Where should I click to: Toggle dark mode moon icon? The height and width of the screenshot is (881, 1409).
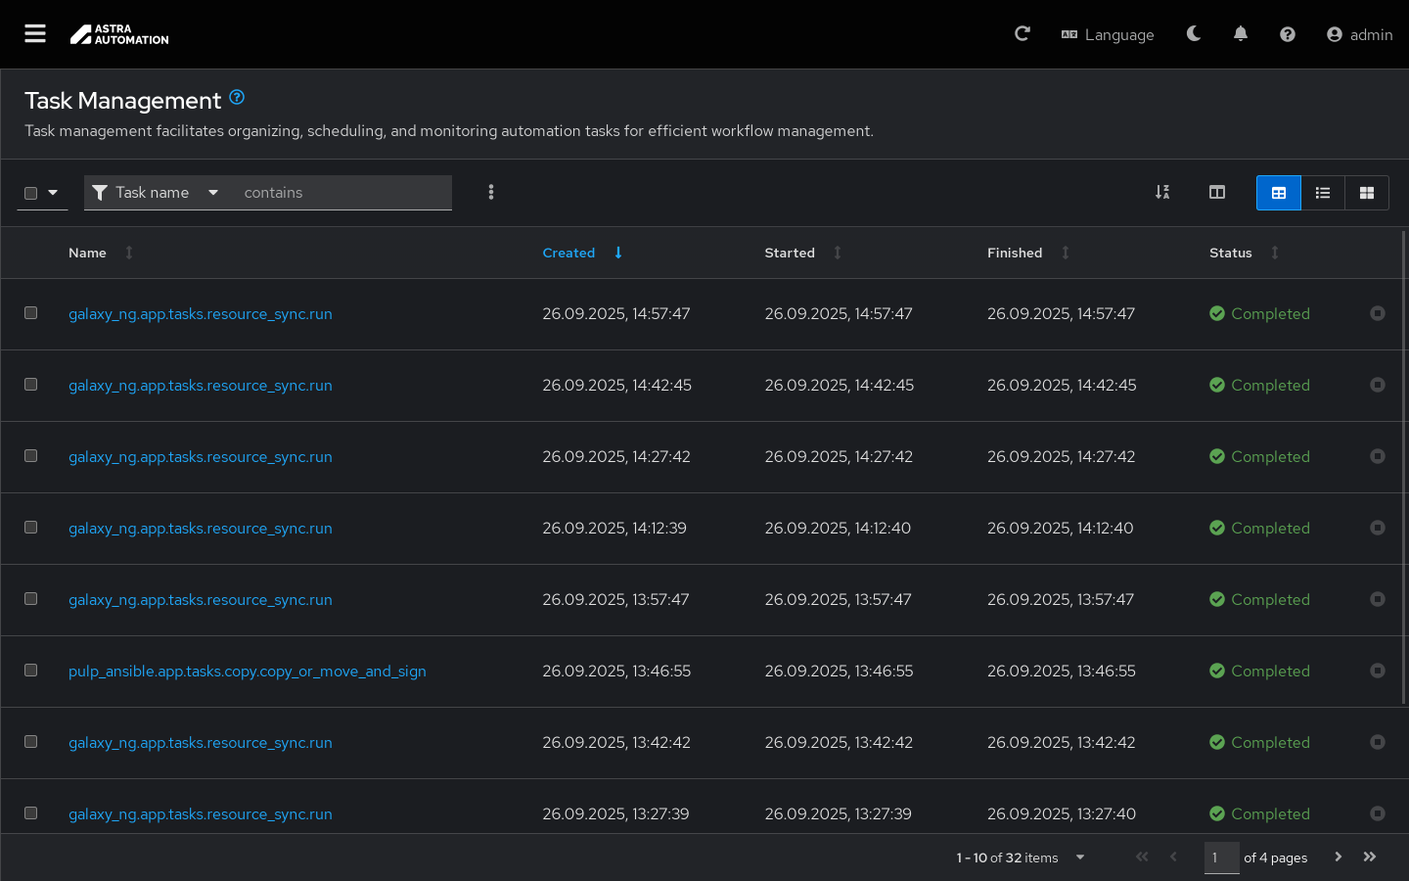[1193, 34]
